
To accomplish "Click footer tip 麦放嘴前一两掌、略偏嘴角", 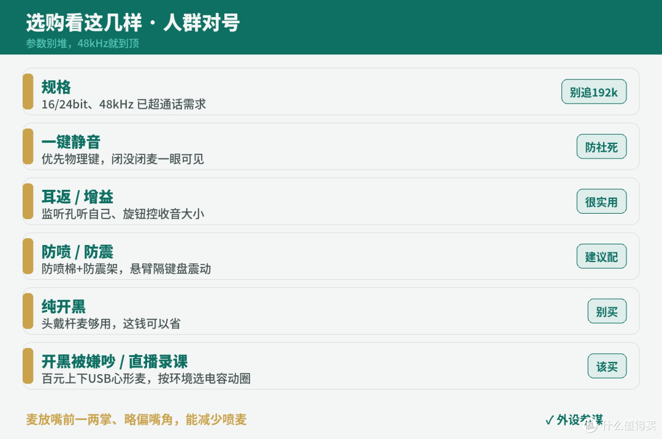I will [x=100, y=419].
